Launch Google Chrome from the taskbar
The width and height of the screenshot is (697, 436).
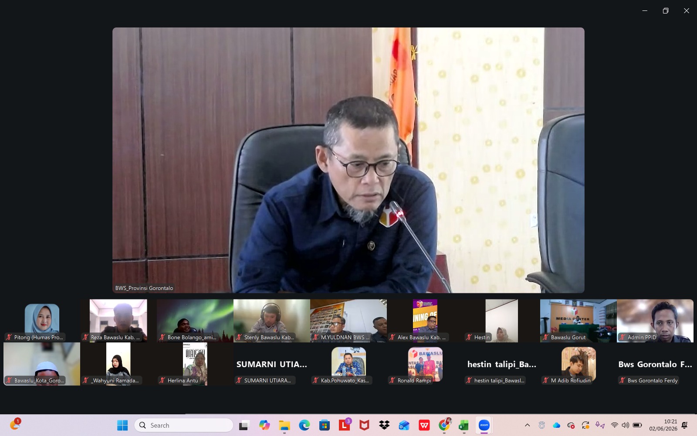[444, 425]
